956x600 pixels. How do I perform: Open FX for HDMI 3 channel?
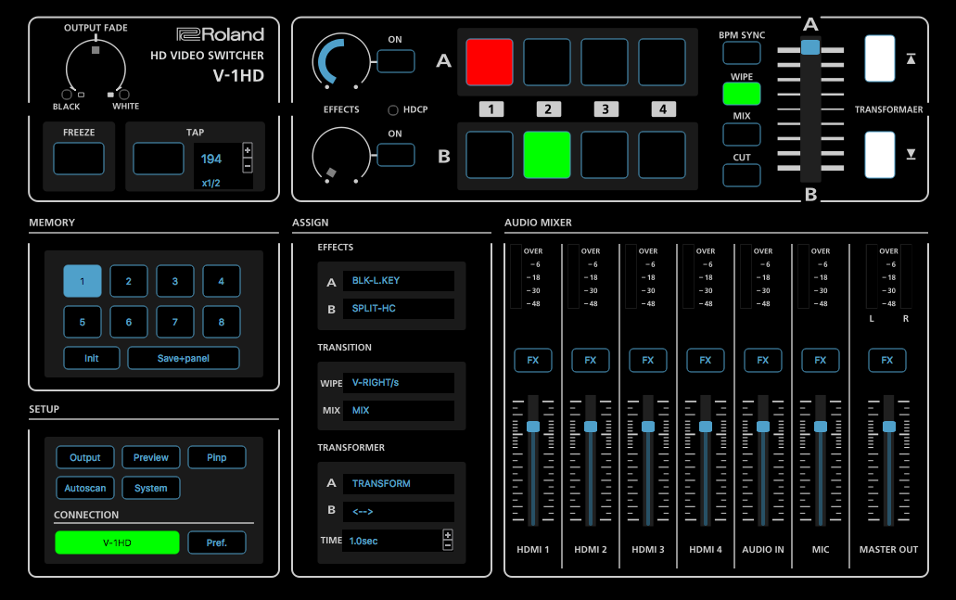[647, 361]
